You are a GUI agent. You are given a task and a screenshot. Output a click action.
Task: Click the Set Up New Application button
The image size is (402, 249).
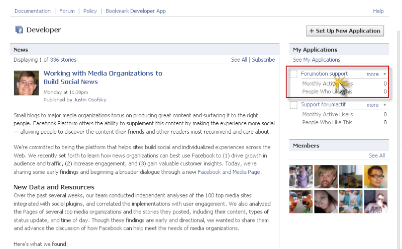[x=345, y=31]
